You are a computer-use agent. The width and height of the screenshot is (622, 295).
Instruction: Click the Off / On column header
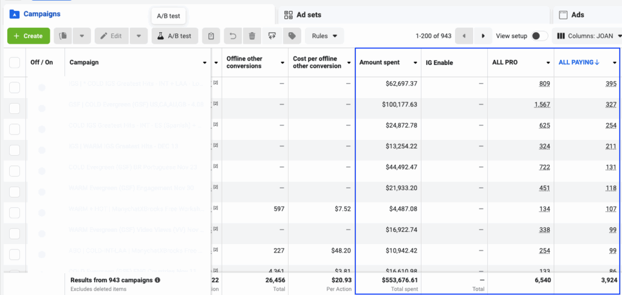42,62
